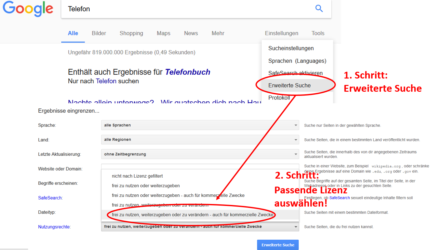Click the Nutzungsrechte label link
Viewport: 431px width, 250px height.
point(54,227)
